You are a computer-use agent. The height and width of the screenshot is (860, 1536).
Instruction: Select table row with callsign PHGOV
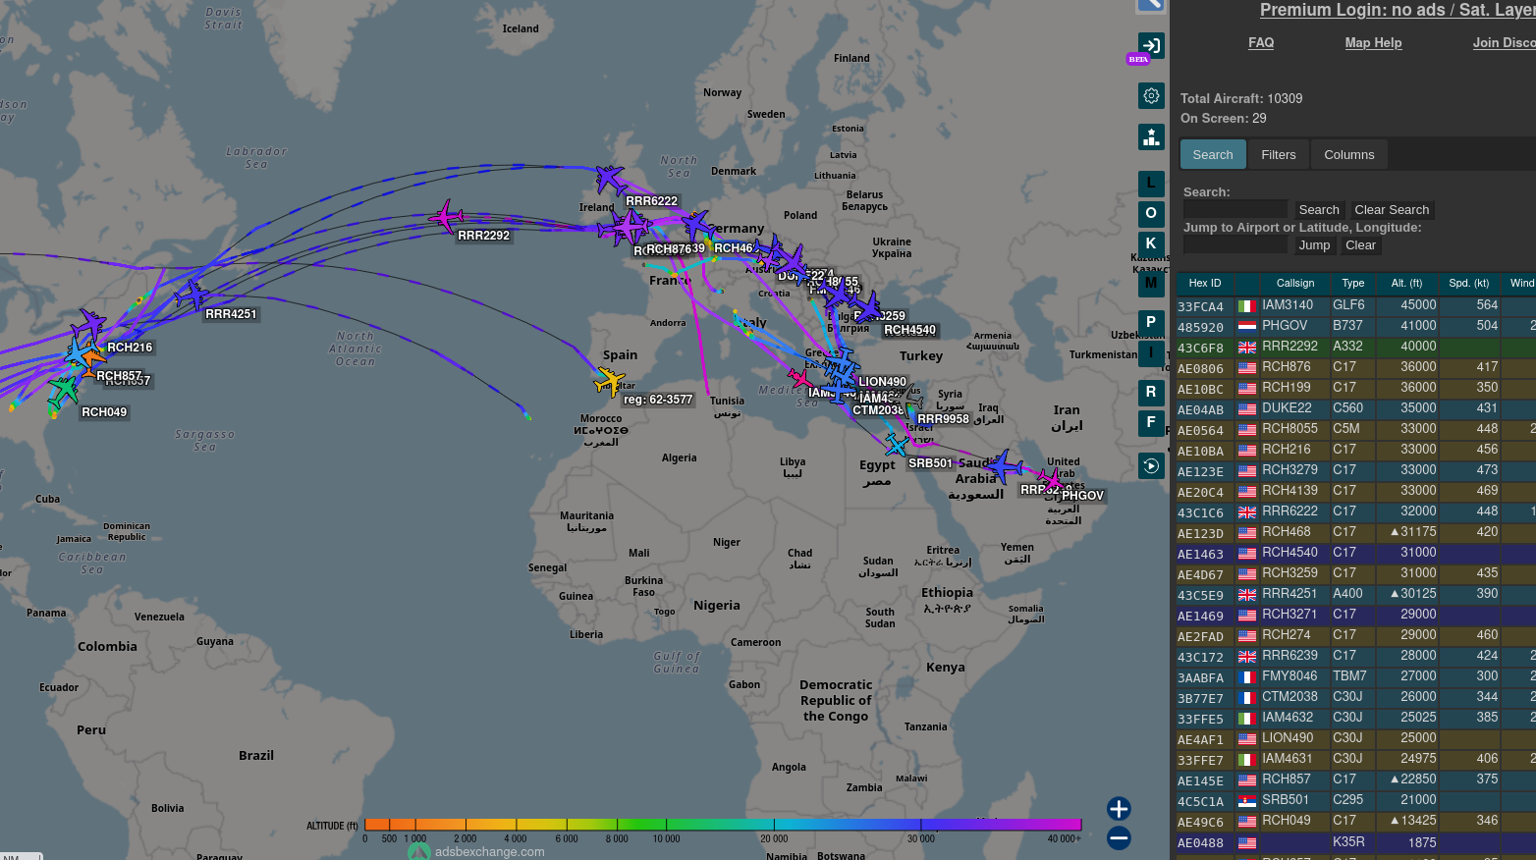click(1356, 326)
